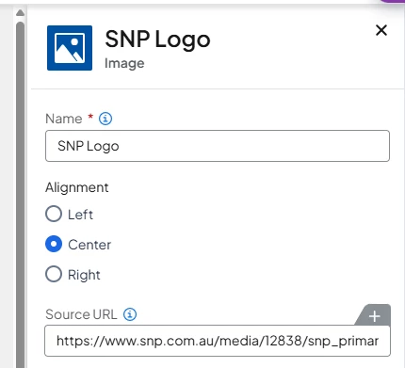Click into the Name input field

coord(218,146)
